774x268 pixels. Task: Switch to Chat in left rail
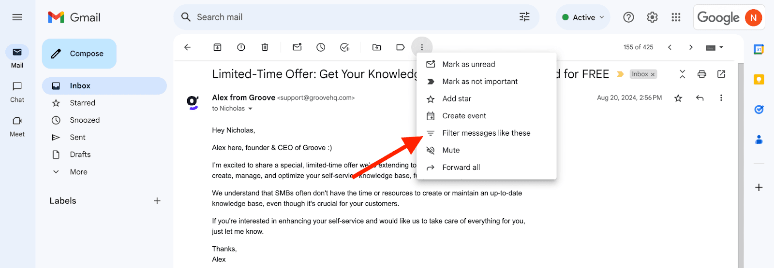(x=17, y=92)
